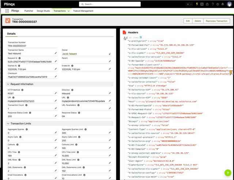Screen dimensions: 234x180
Task: Open the green help question mark bubble
Action: coord(228,173)
